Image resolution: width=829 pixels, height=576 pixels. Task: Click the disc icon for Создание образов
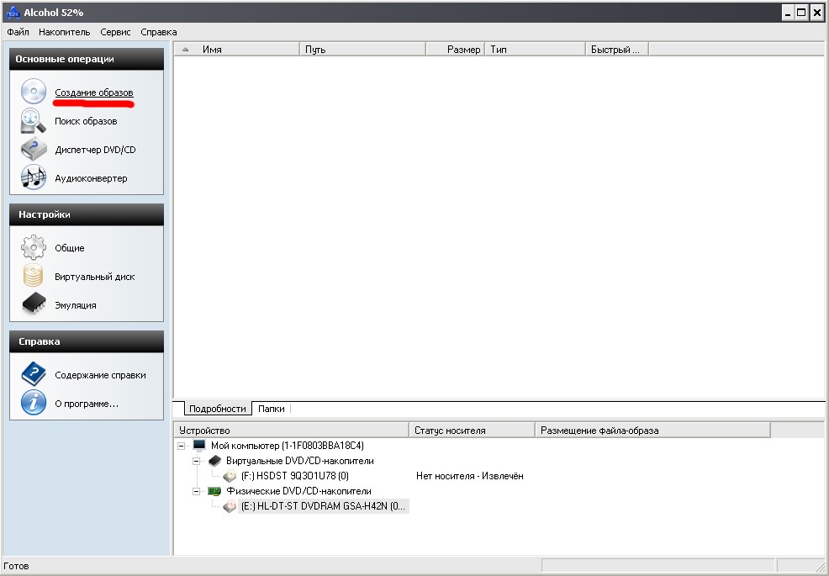click(x=34, y=92)
